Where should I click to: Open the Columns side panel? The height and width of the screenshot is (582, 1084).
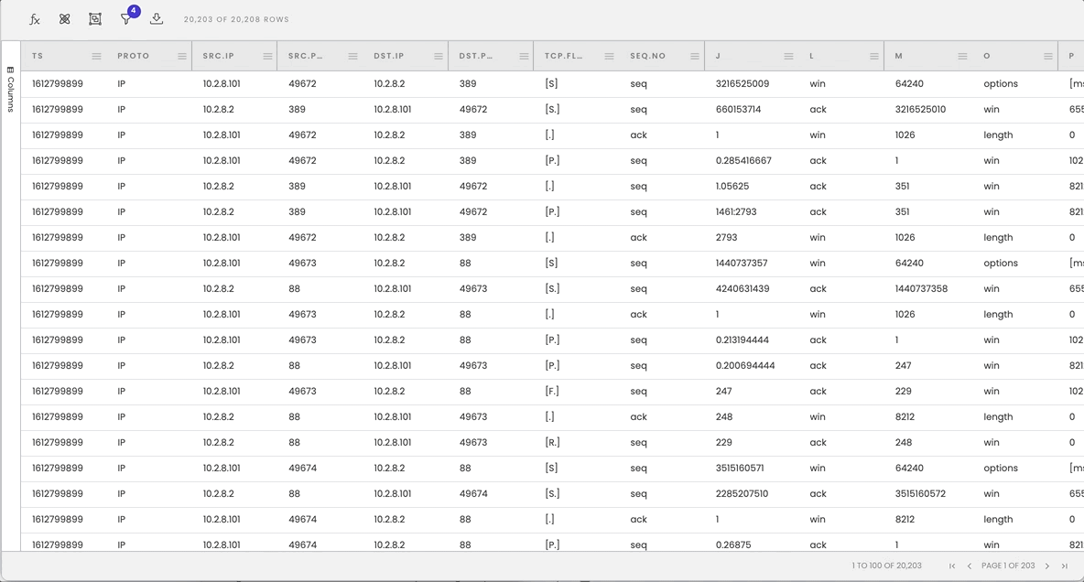coord(10,89)
